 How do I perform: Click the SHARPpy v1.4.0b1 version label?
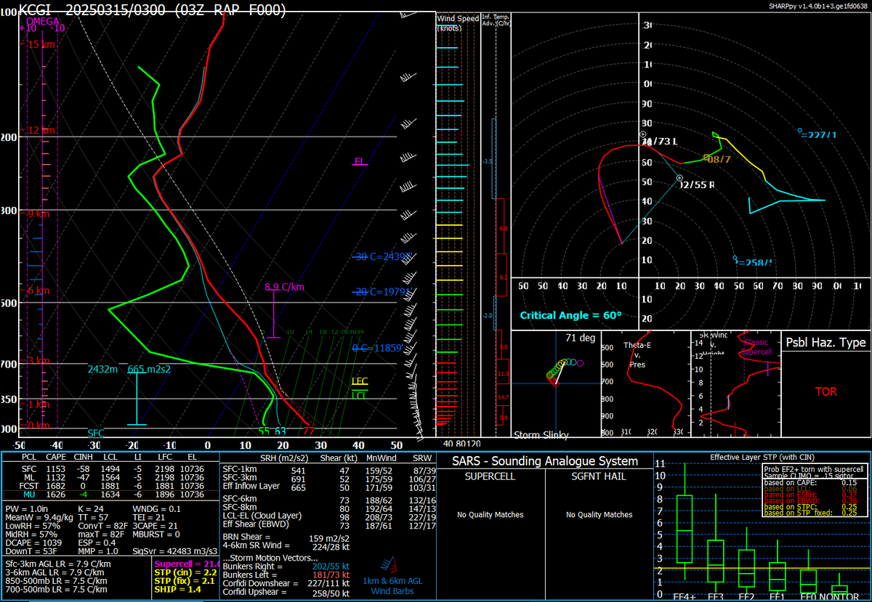tap(818, 4)
